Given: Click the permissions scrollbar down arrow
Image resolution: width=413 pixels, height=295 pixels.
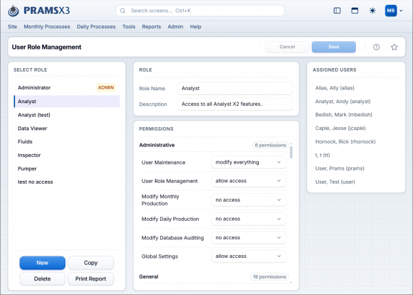Looking at the screenshot, I should point(291,283).
